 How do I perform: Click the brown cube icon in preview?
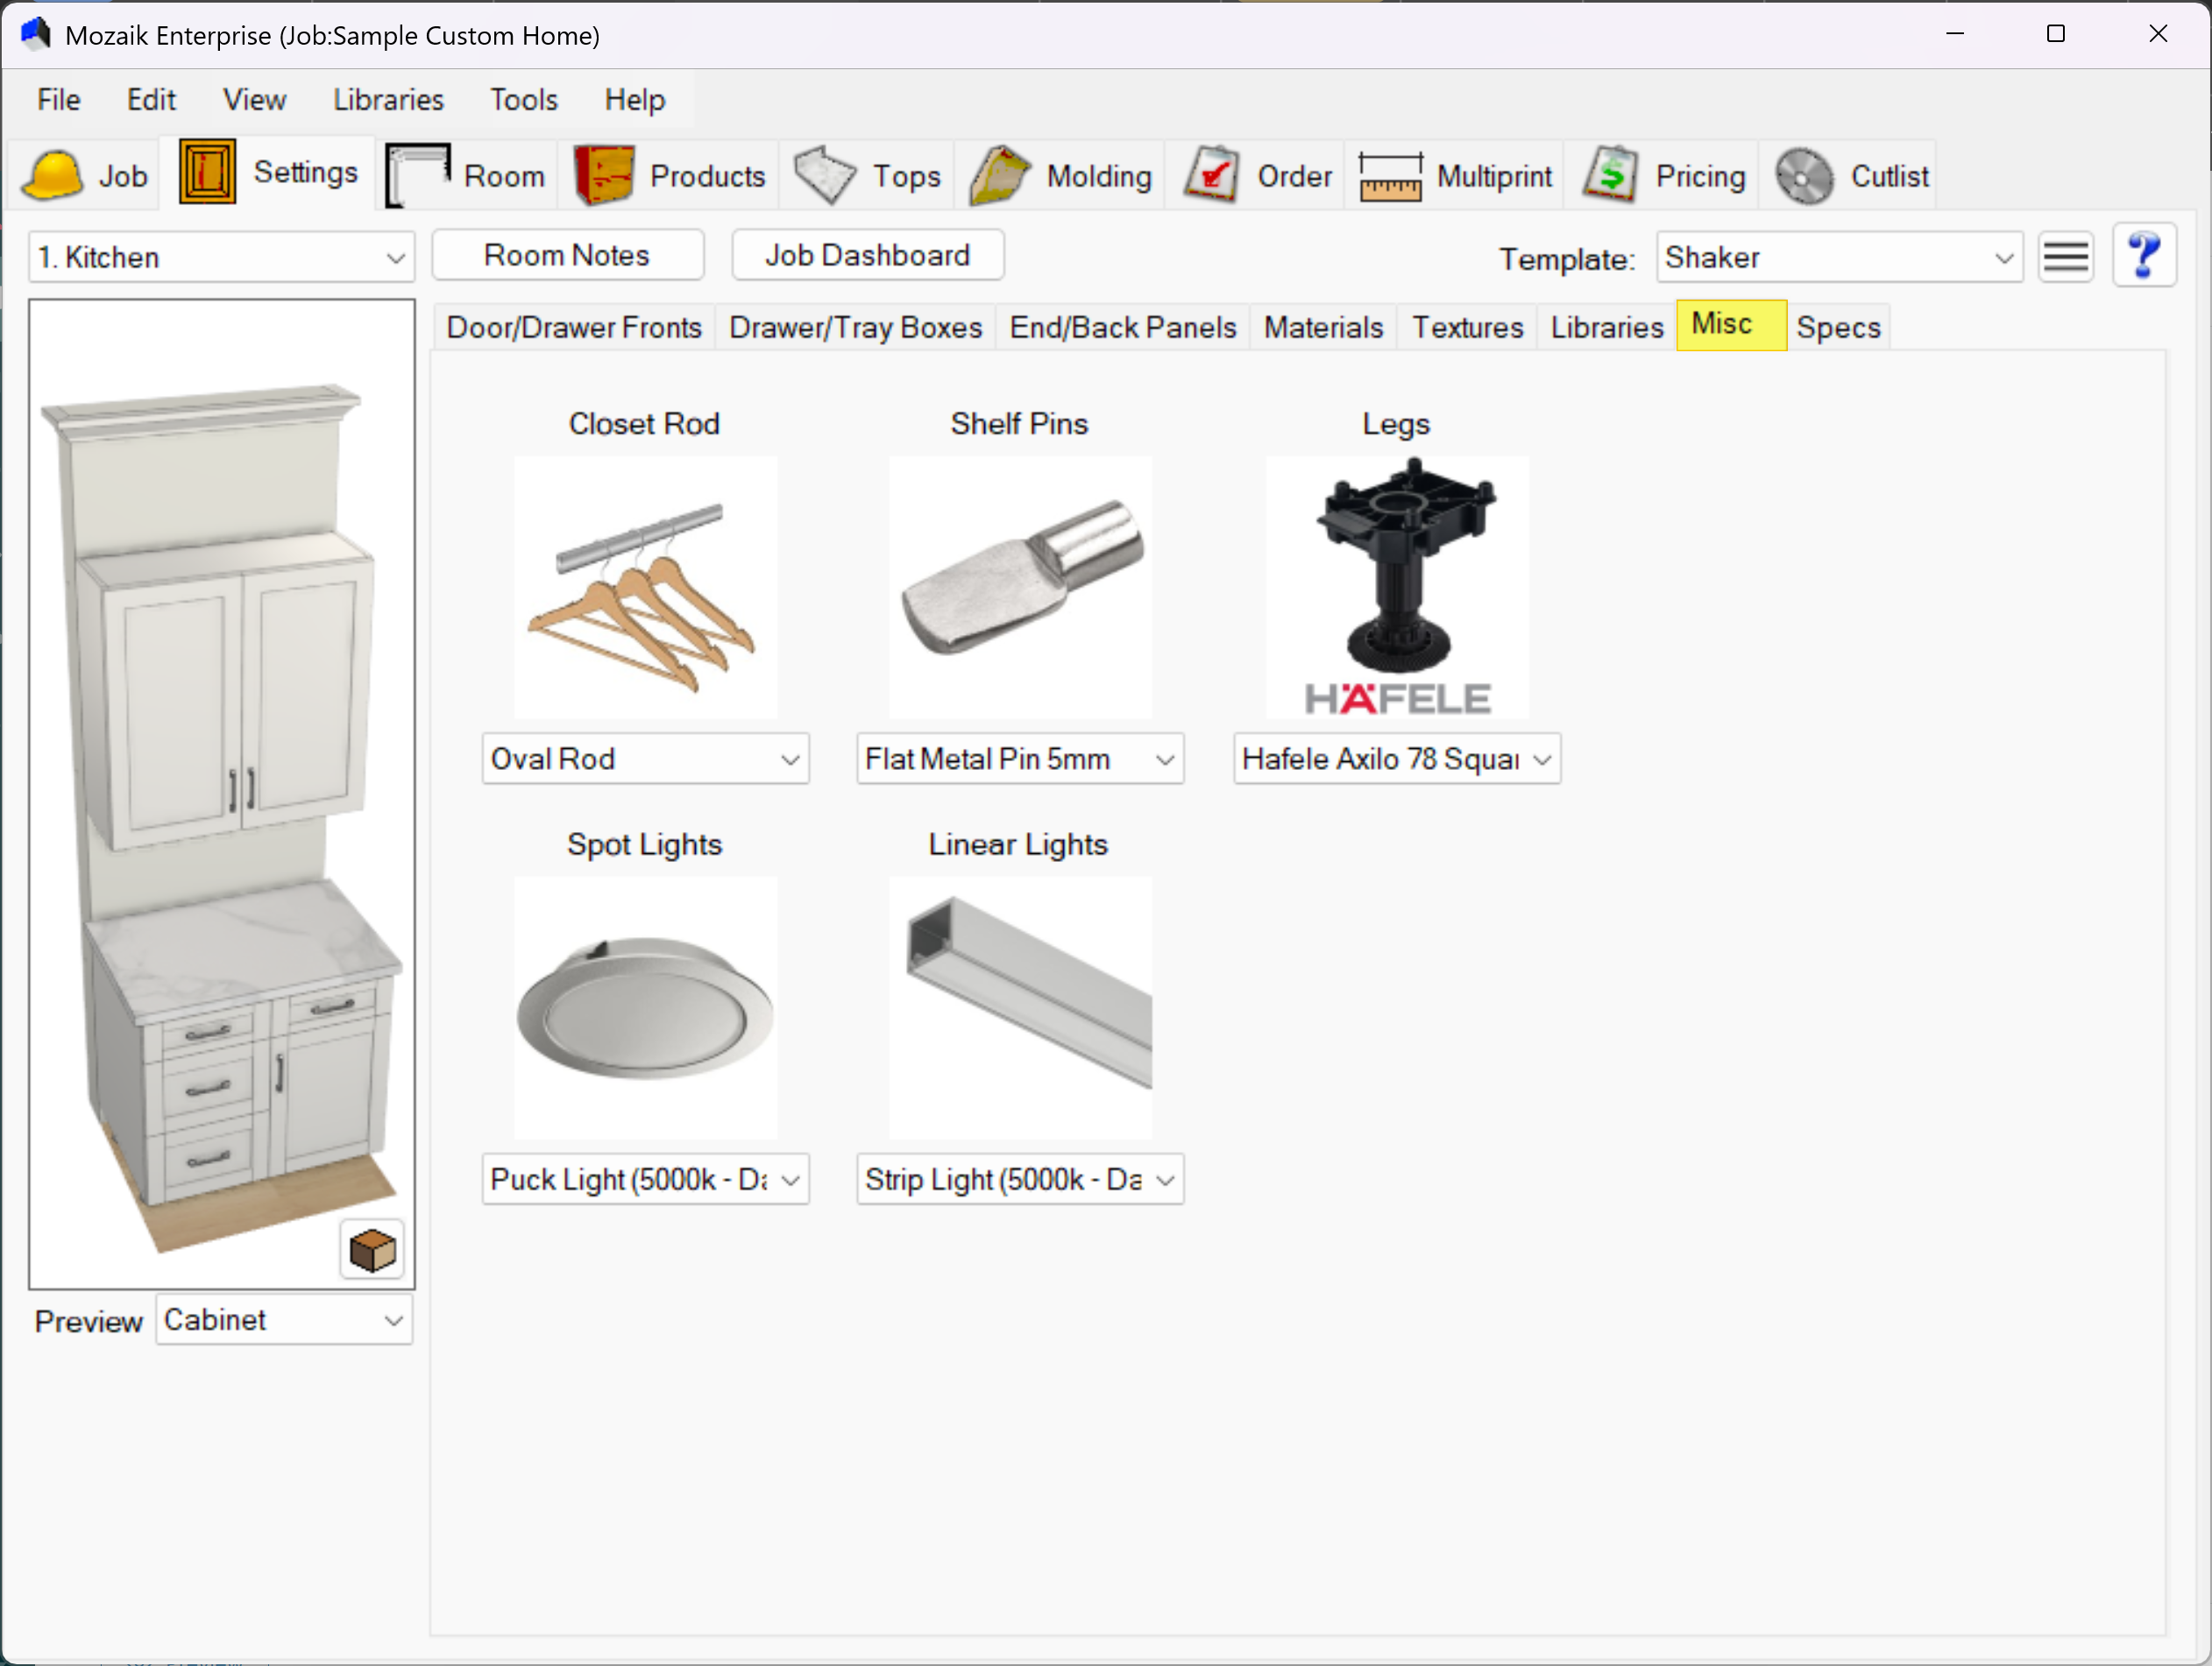tap(372, 1249)
